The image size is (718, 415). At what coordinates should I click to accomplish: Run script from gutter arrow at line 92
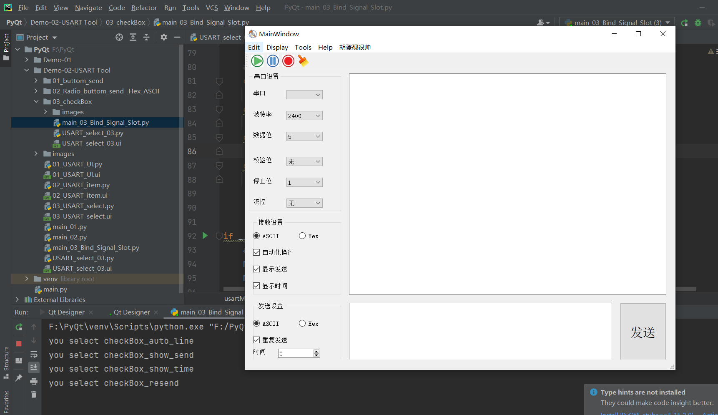[x=205, y=236]
